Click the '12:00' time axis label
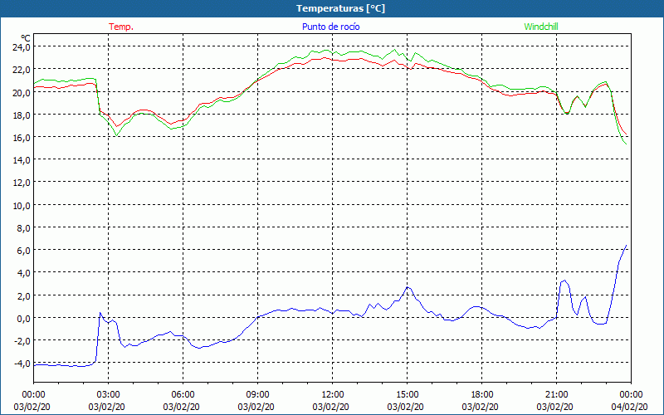The image size is (664, 415). click(333, 395)
